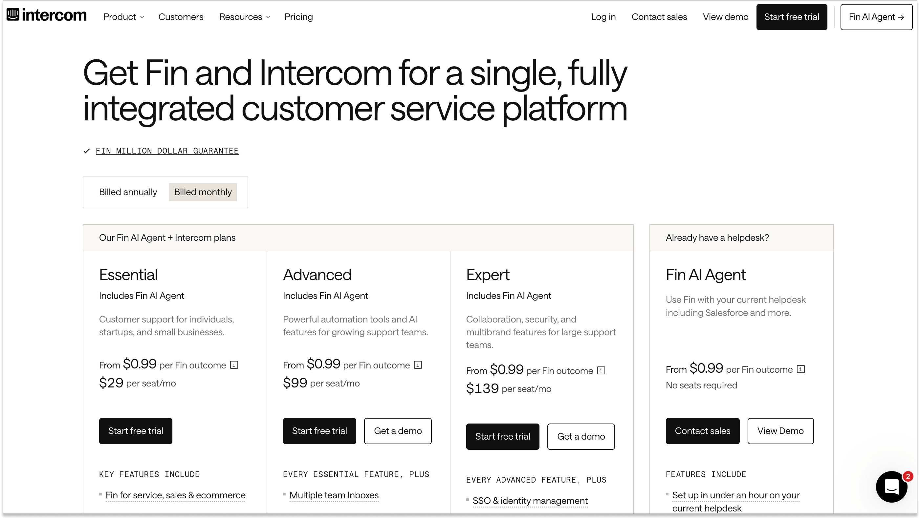Click 'Multiple team Inboxes' feature

point(334,495)
